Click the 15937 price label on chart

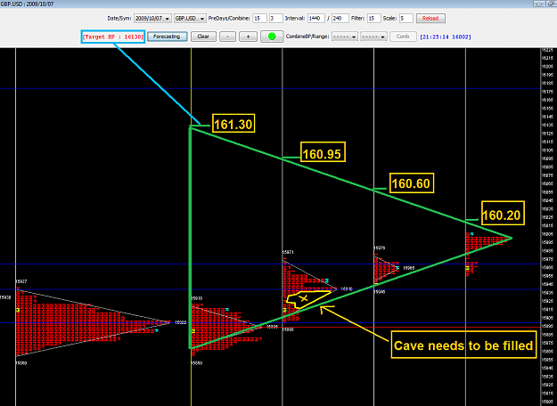pos(21,281)
